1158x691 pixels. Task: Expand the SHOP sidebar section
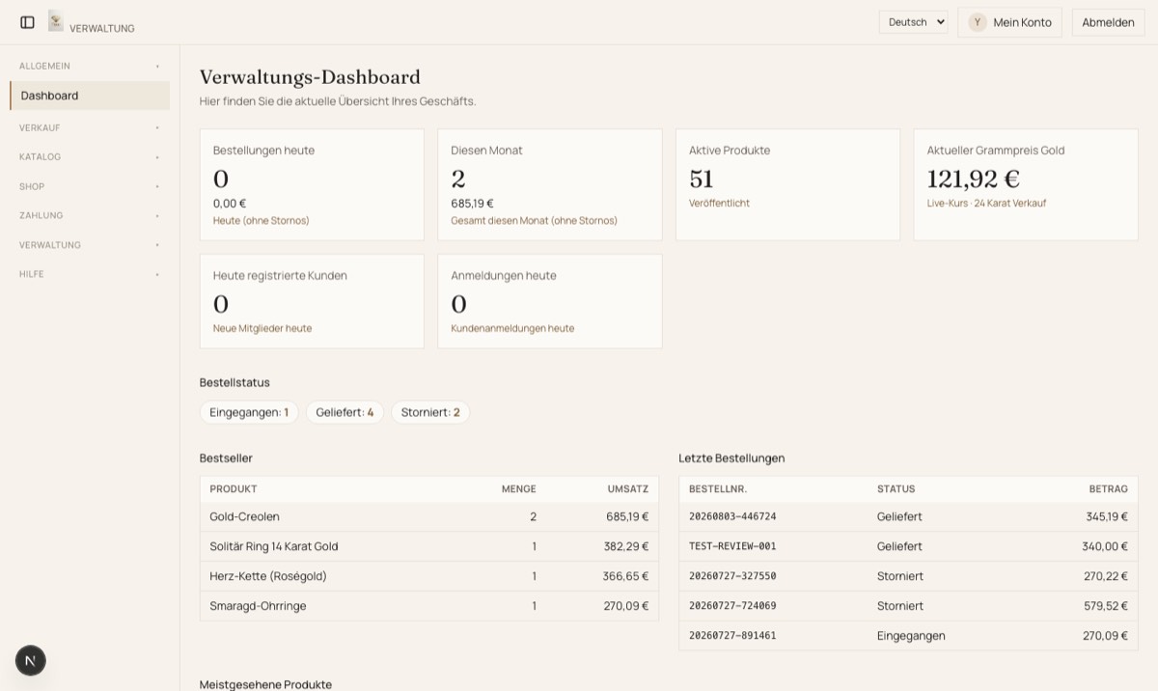[90, 186]
